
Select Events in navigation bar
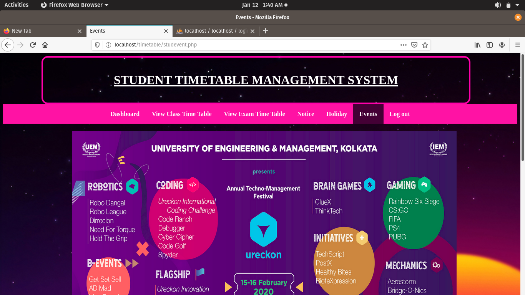[368, 114]
